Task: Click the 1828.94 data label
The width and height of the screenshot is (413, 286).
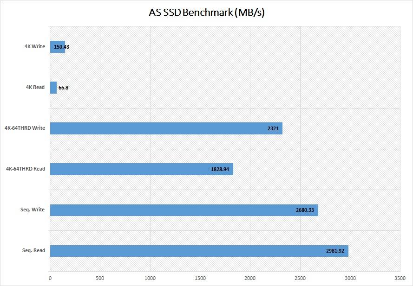Action: click(x=220, y=170)
